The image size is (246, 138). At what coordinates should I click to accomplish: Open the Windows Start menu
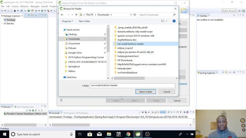pyautogui.click(x=5, y=134)
